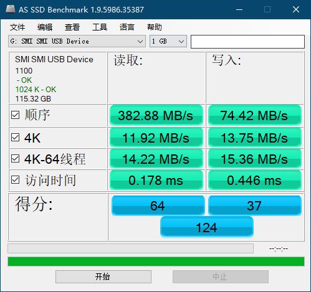This screenshot has width=311, height=292.
Task: Uncheck the 顺序 sequential test checkbox
Action: coord(16,115)
